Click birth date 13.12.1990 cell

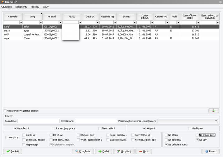point(90,31)
